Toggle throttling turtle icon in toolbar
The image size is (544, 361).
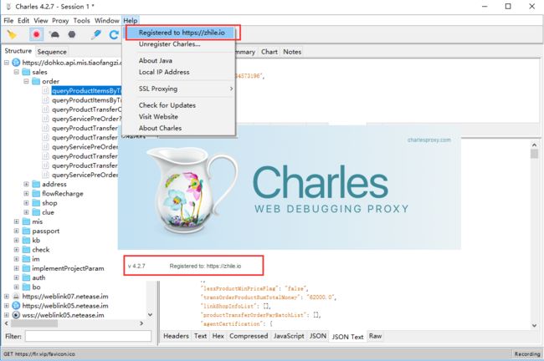[54, 34]
